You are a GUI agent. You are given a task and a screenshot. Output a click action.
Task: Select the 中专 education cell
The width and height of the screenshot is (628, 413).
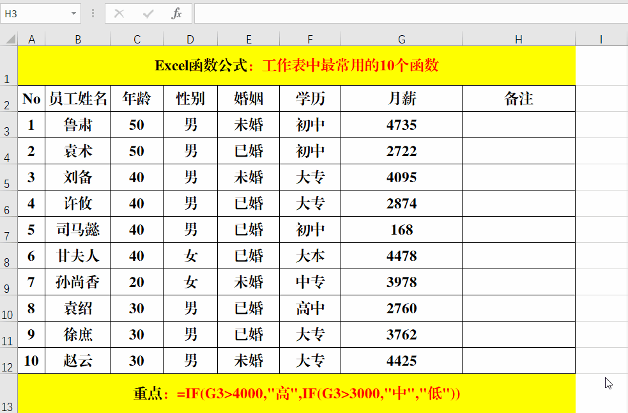(x=310, y=283)
